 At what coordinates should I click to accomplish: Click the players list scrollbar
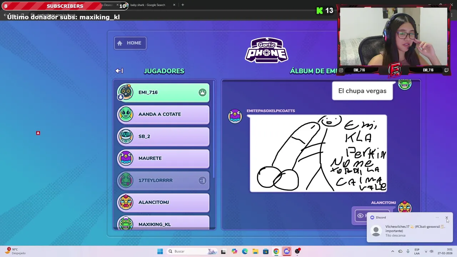[214, 128]
